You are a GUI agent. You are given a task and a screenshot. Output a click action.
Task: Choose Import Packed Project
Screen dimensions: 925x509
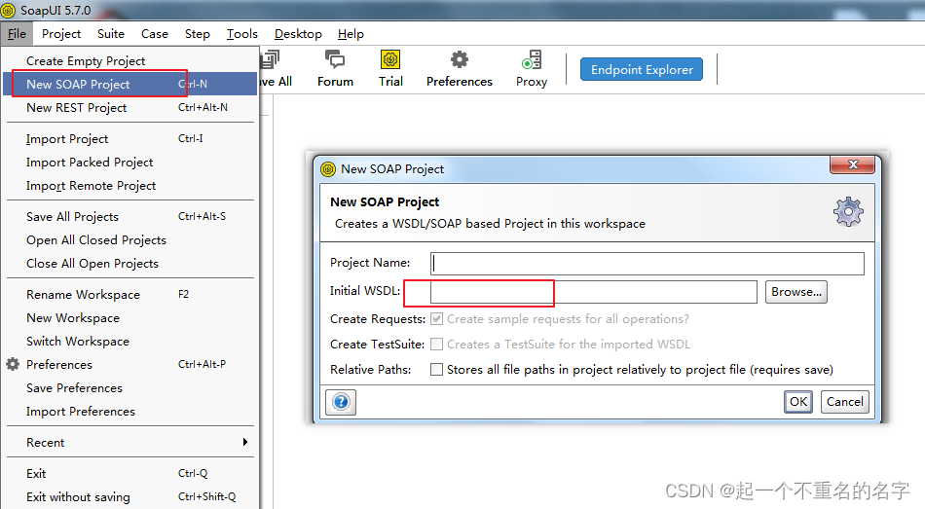[x=129, y=163]
